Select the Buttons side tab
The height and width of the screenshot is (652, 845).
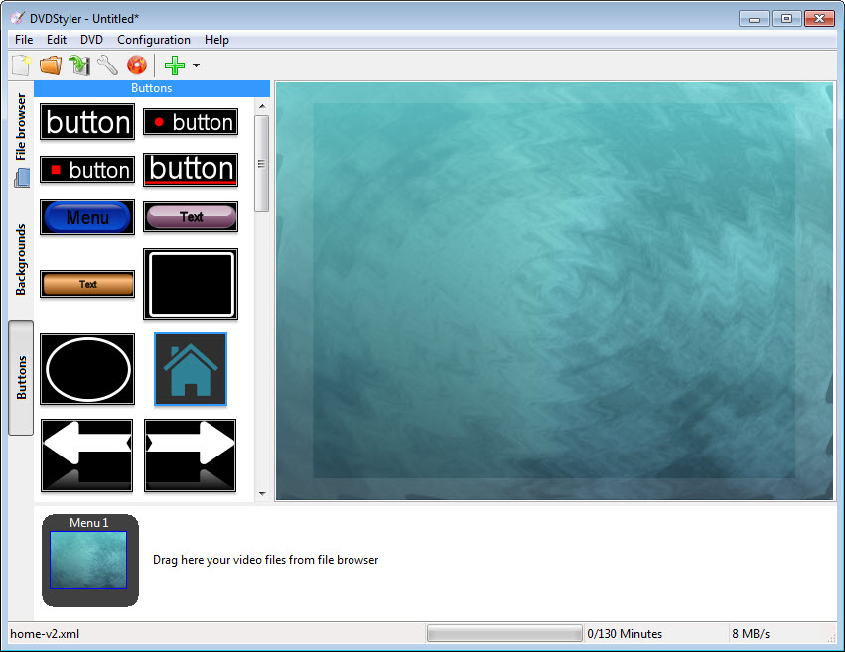coord(21,377)
